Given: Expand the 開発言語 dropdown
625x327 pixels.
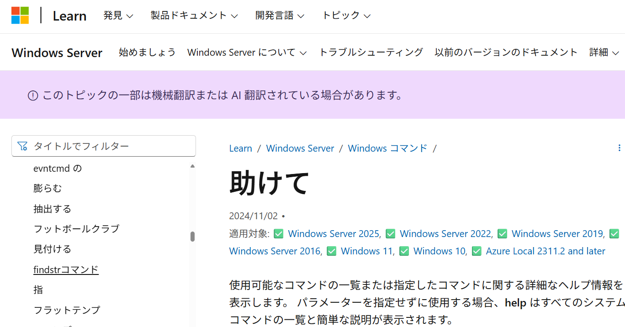Looking at the screenshot, I should click(280, 16).
